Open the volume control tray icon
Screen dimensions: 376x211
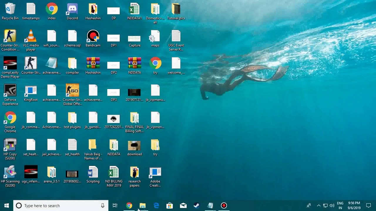tap(332, 205)
